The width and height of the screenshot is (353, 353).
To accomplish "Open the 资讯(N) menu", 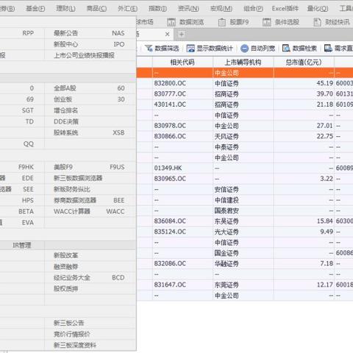I will pos(188,9).
